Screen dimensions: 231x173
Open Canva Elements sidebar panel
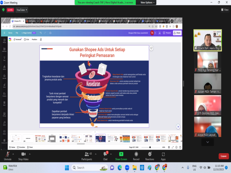tap(4, 50)
